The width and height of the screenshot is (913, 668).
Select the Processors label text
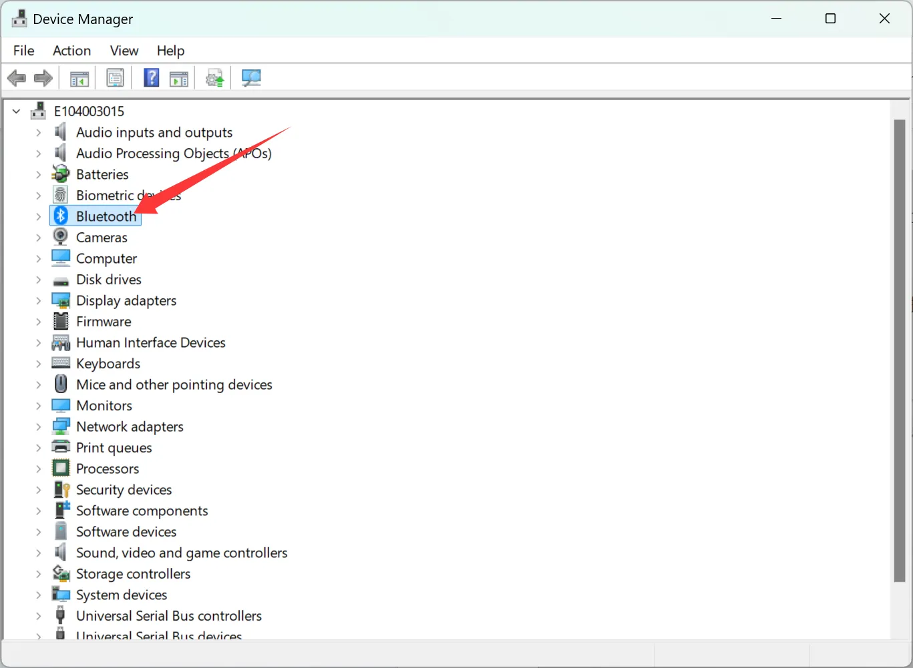108,468
